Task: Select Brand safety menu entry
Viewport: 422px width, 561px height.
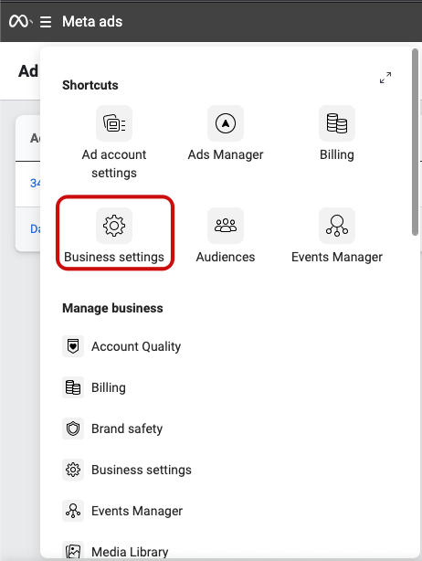Action: pos(127,429)
